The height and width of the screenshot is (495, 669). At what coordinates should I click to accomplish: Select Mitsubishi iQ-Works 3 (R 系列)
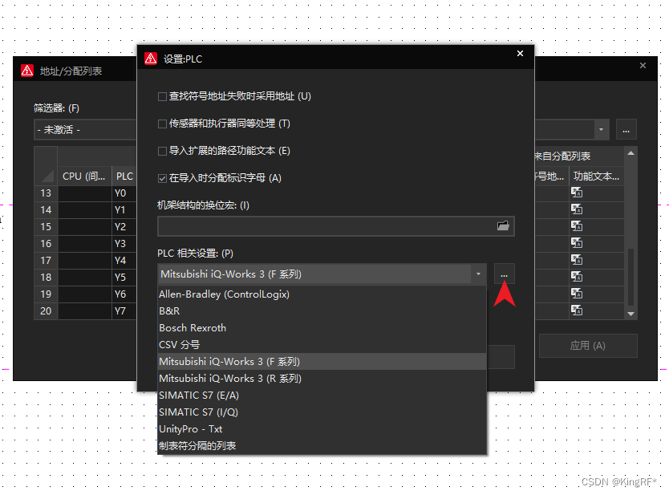coord(230,379)
